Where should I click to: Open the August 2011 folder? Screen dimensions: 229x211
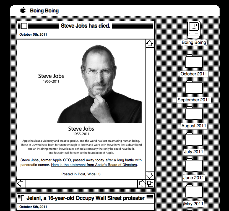tap(194, 113)
